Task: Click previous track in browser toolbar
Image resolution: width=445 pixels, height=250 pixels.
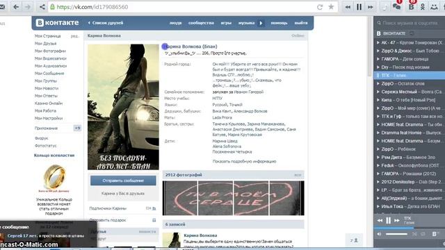Action: [348, 7]
